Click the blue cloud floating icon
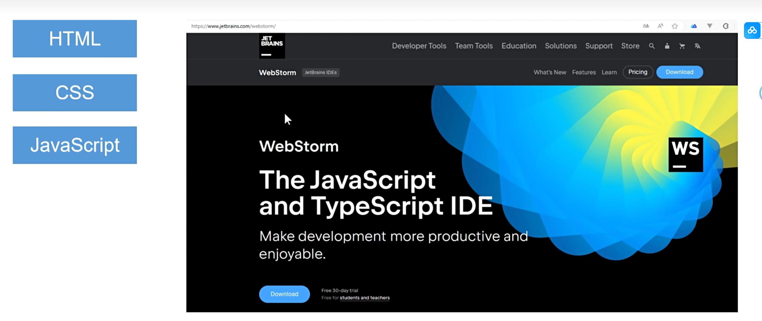 point(752,30)
